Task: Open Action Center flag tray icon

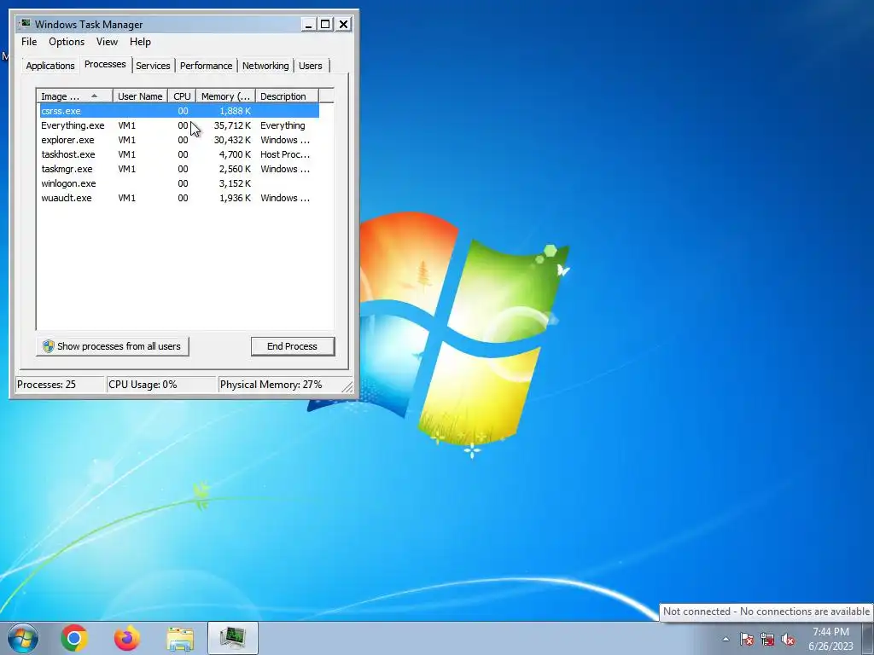Action: click(x=746, y=639)
